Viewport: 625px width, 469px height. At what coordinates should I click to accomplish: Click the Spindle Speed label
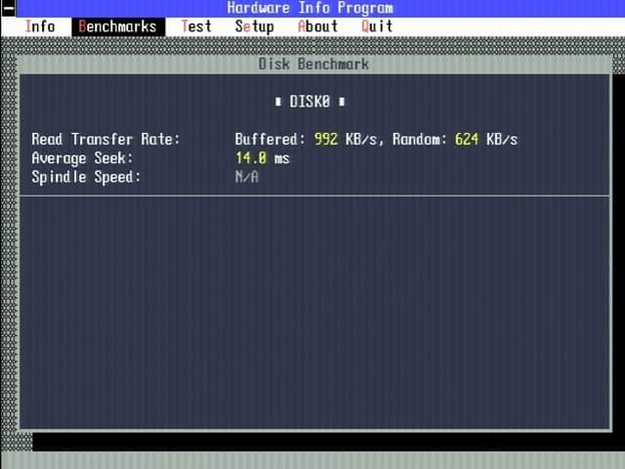coord(86,177)
